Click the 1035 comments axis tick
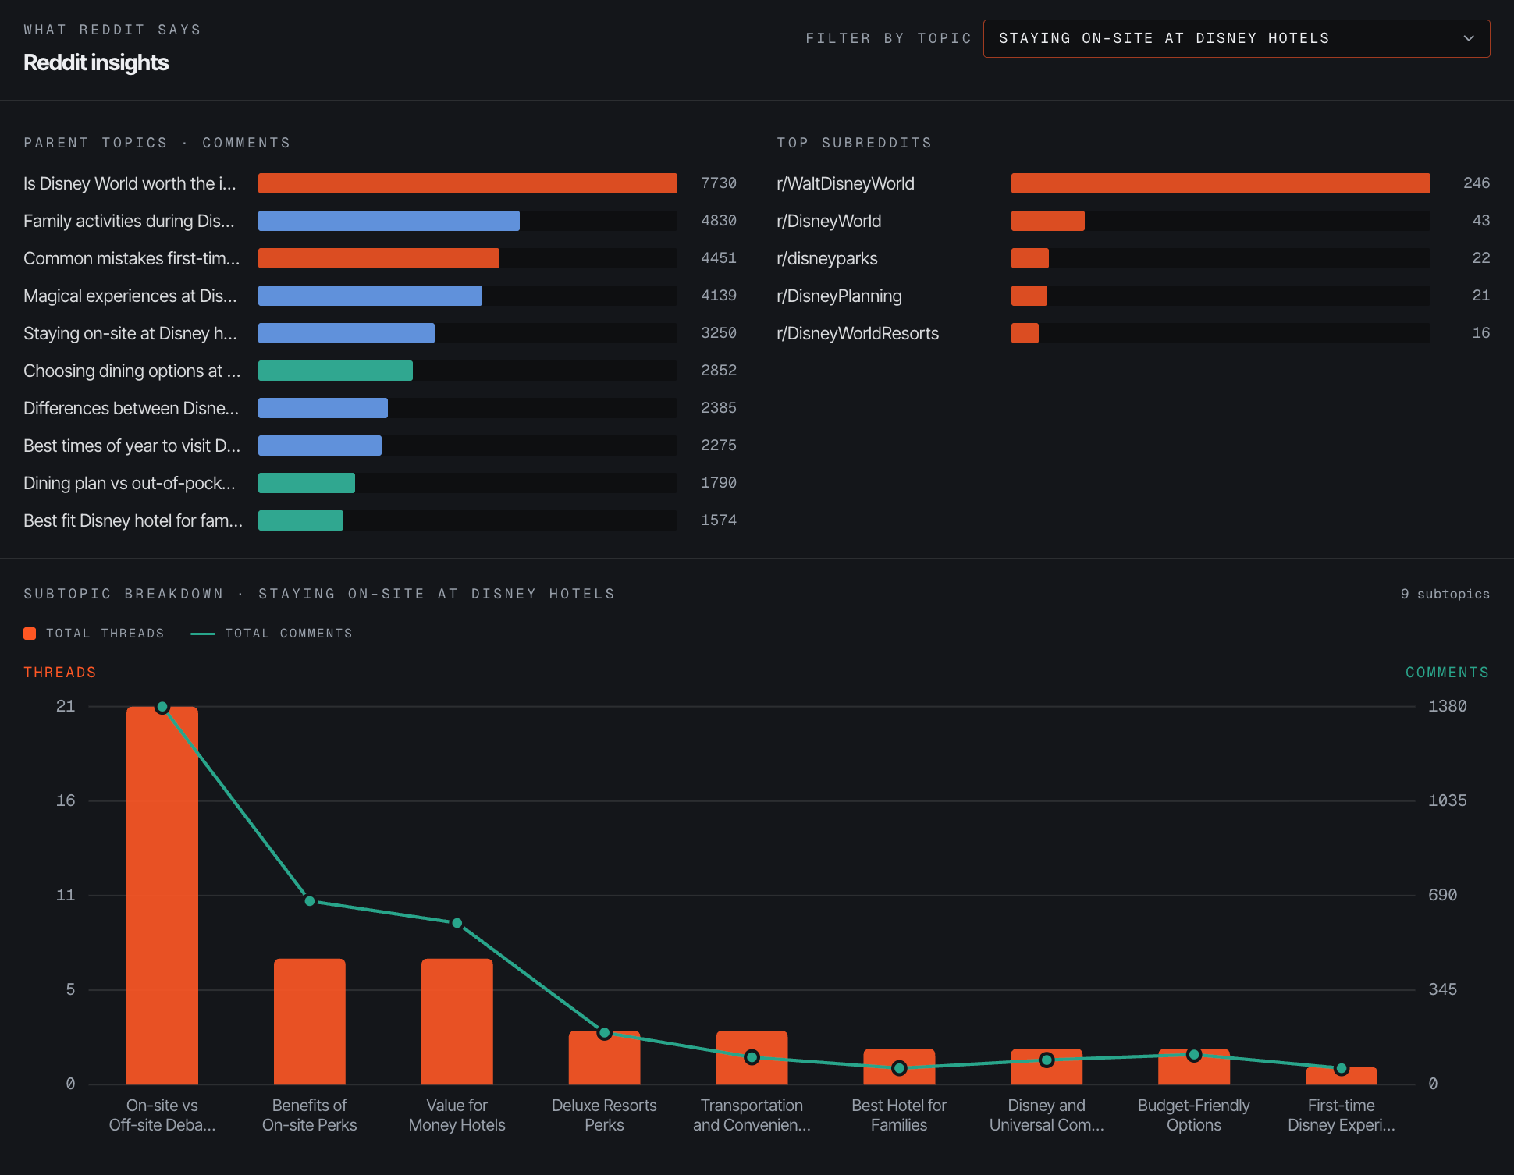 coord(1448,800)
